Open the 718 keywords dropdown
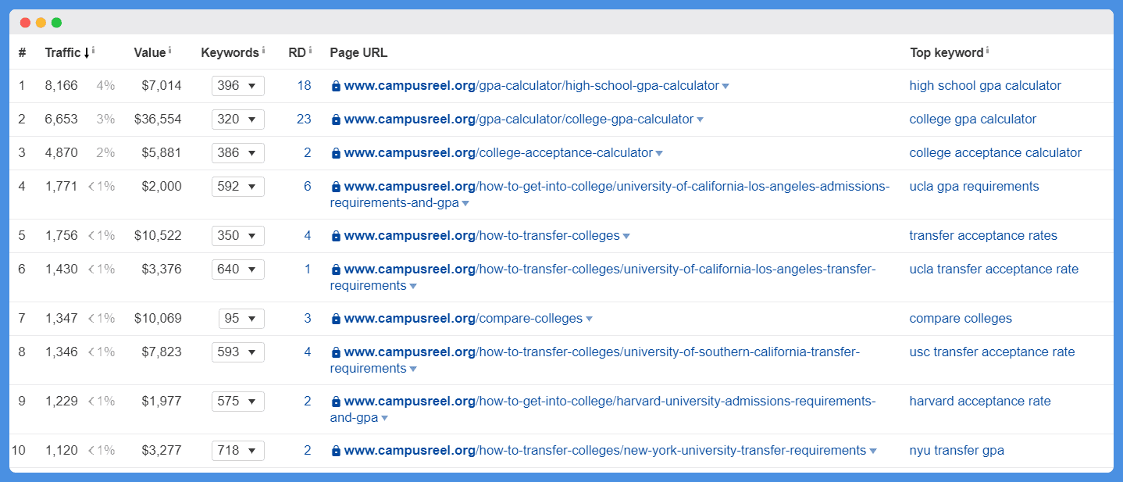 click(x=238, y=451)
